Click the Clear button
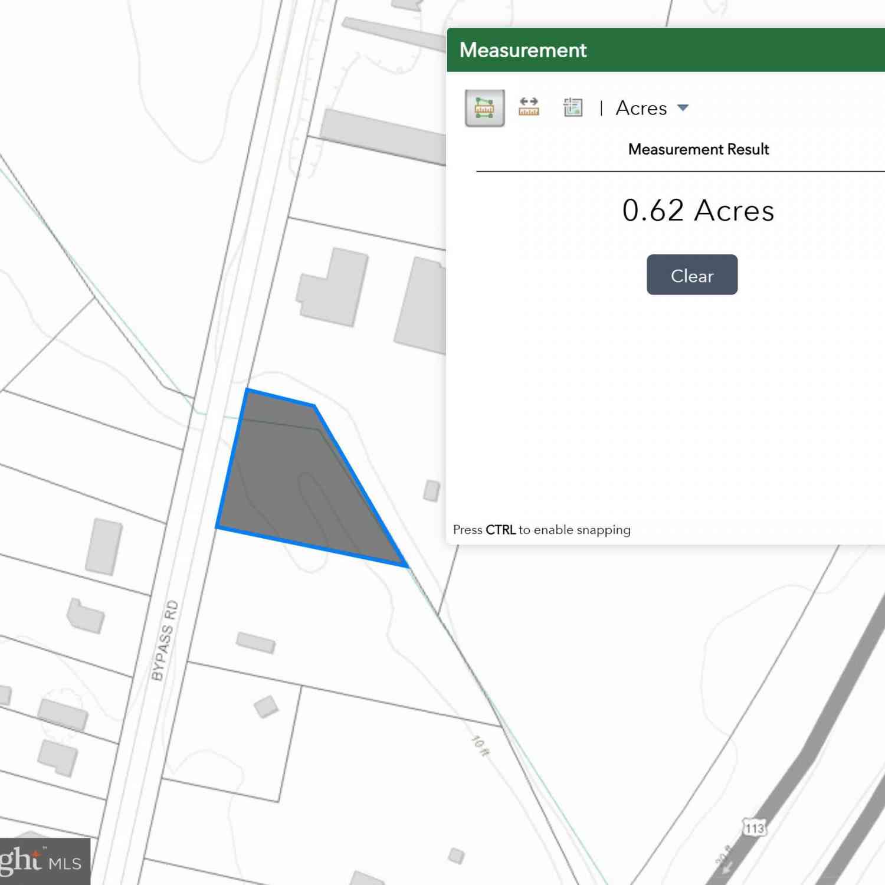This screenshot has height=885, width=885. coord(692,275)
